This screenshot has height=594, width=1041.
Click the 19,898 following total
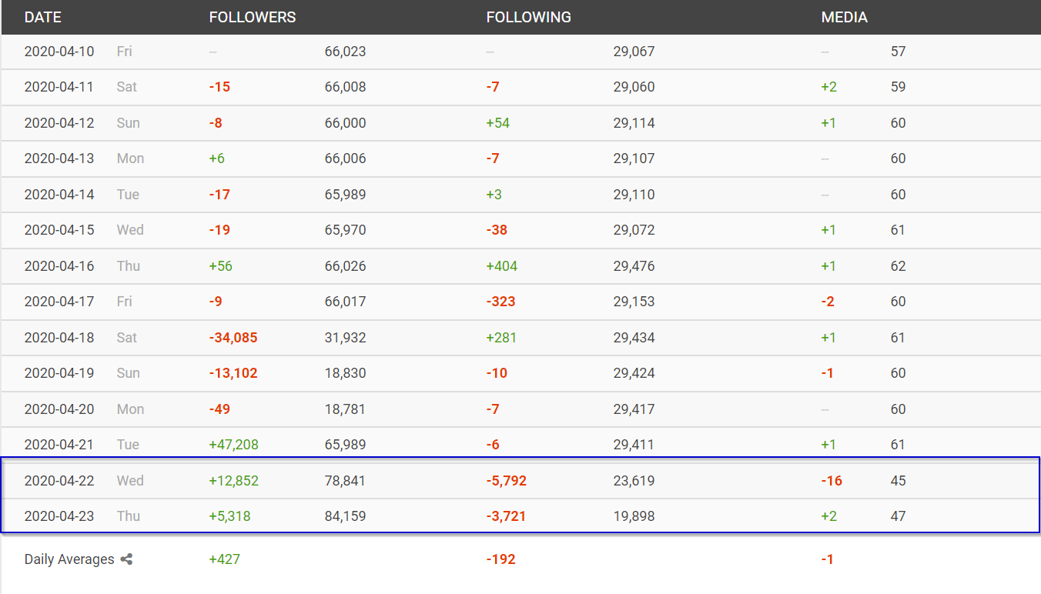[x=634, y=516]
